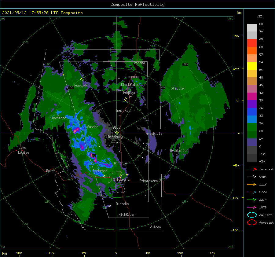Click the orange 111V arrow icon
275x257 pixels.
pos(252,184)
